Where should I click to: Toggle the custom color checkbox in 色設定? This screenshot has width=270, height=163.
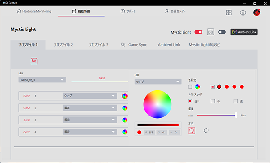click(x=213, y=87)
